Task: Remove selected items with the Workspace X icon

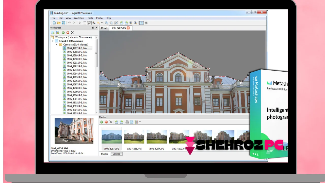Action: [x=72, y=33]
